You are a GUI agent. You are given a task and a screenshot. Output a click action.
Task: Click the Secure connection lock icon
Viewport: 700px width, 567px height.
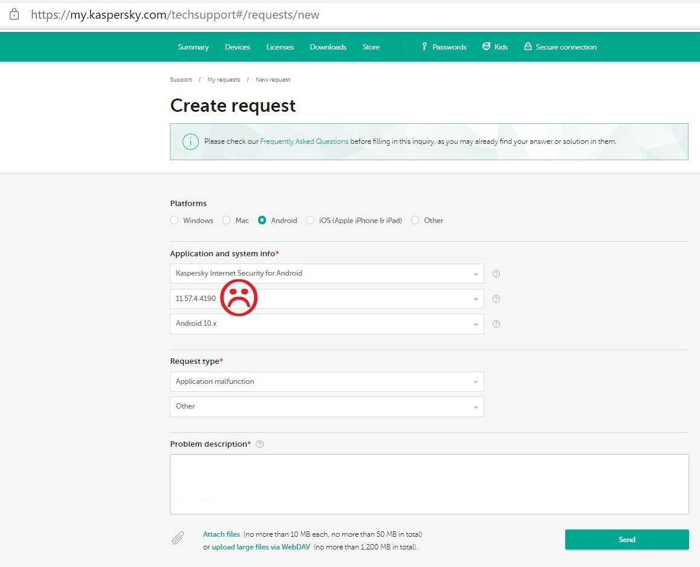pyautogui.click(x=528, y=47)
